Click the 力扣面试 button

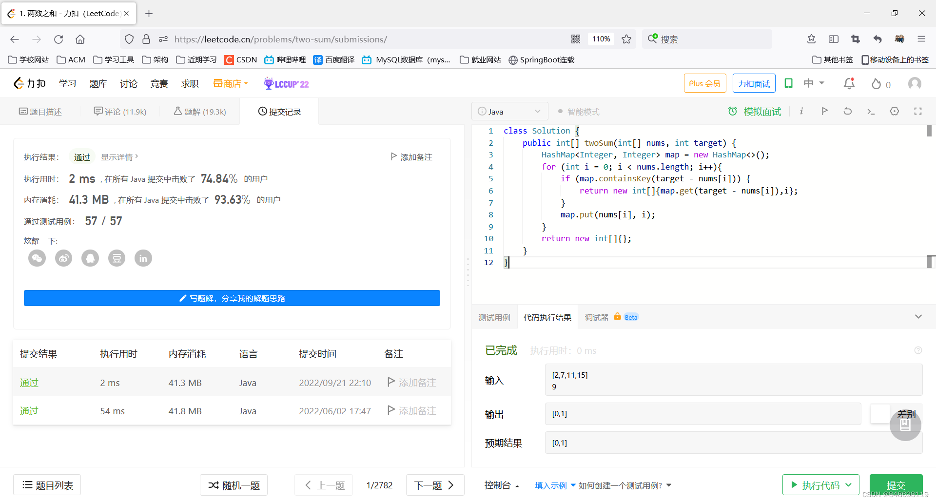click(754, 83)
